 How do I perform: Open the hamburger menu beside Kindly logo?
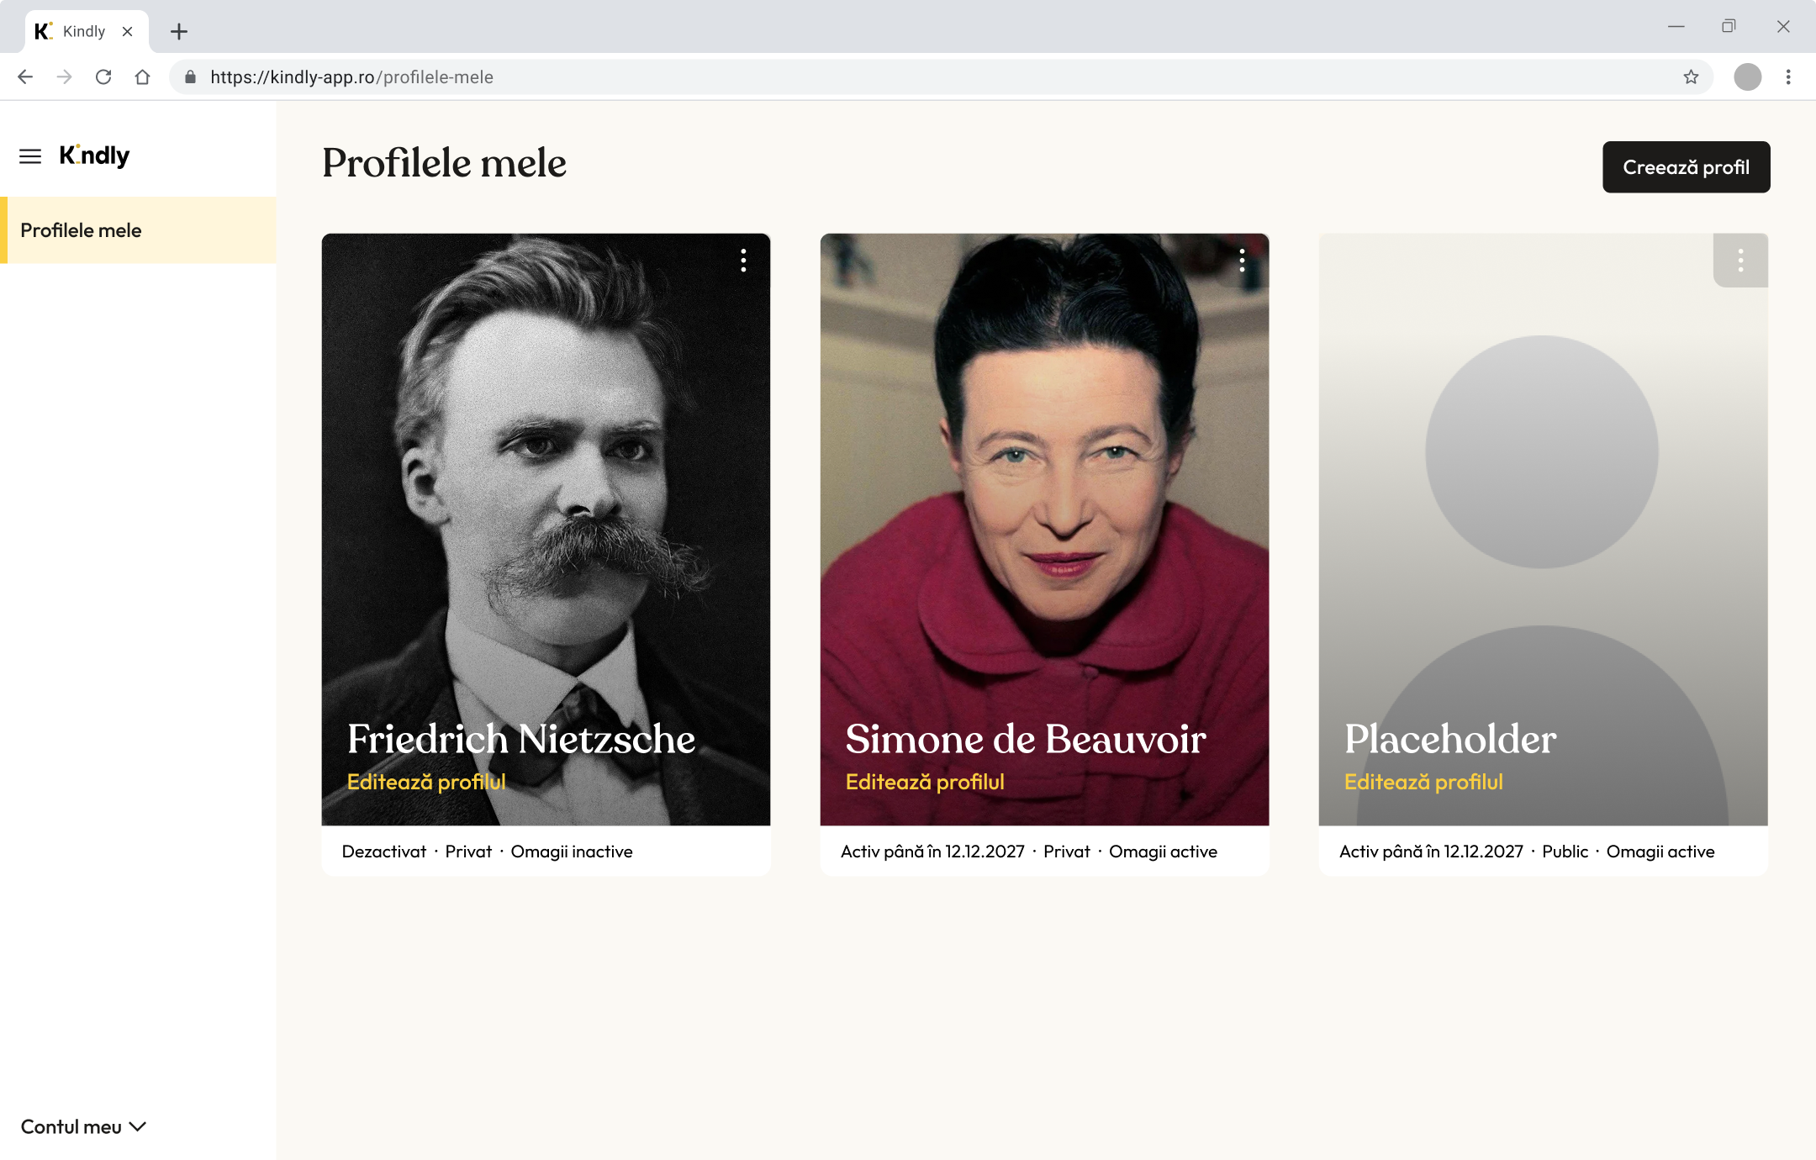point(30,156)
